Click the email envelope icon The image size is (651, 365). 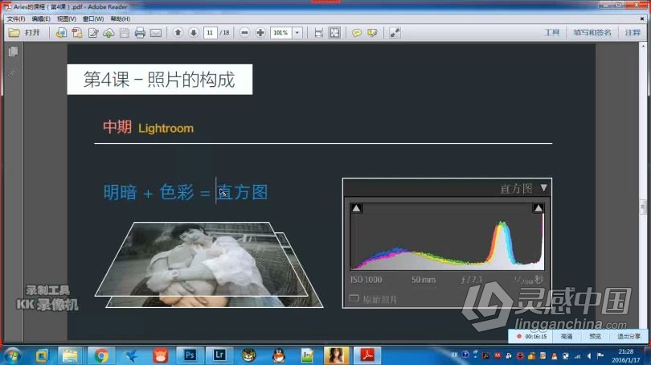(156, 32)
